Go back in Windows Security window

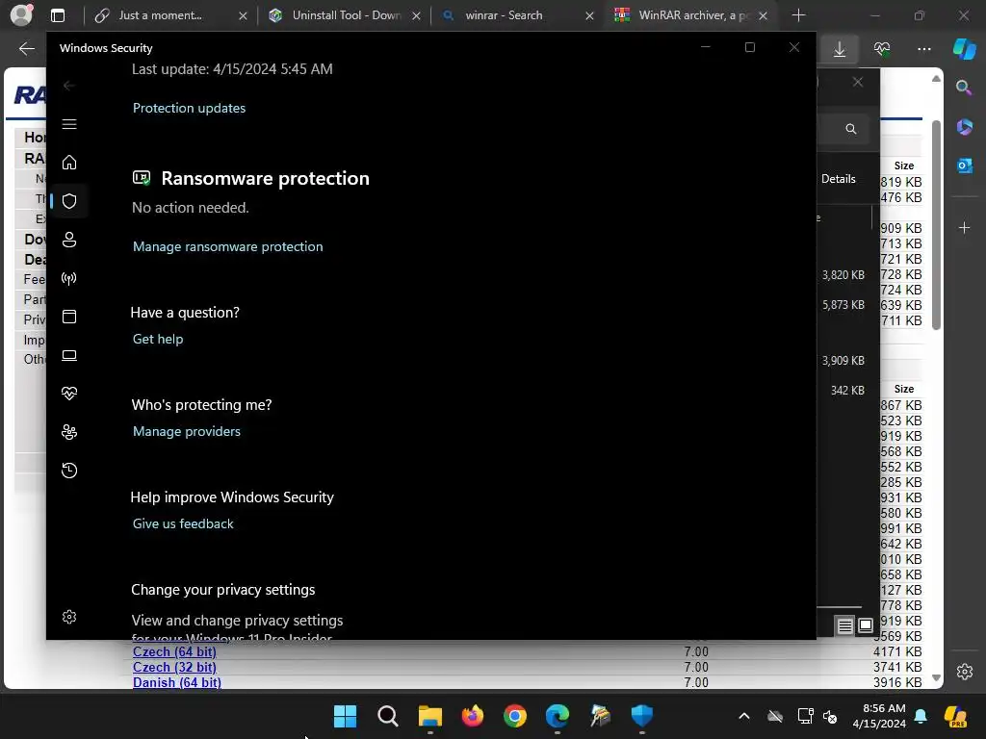click(69, 86)
